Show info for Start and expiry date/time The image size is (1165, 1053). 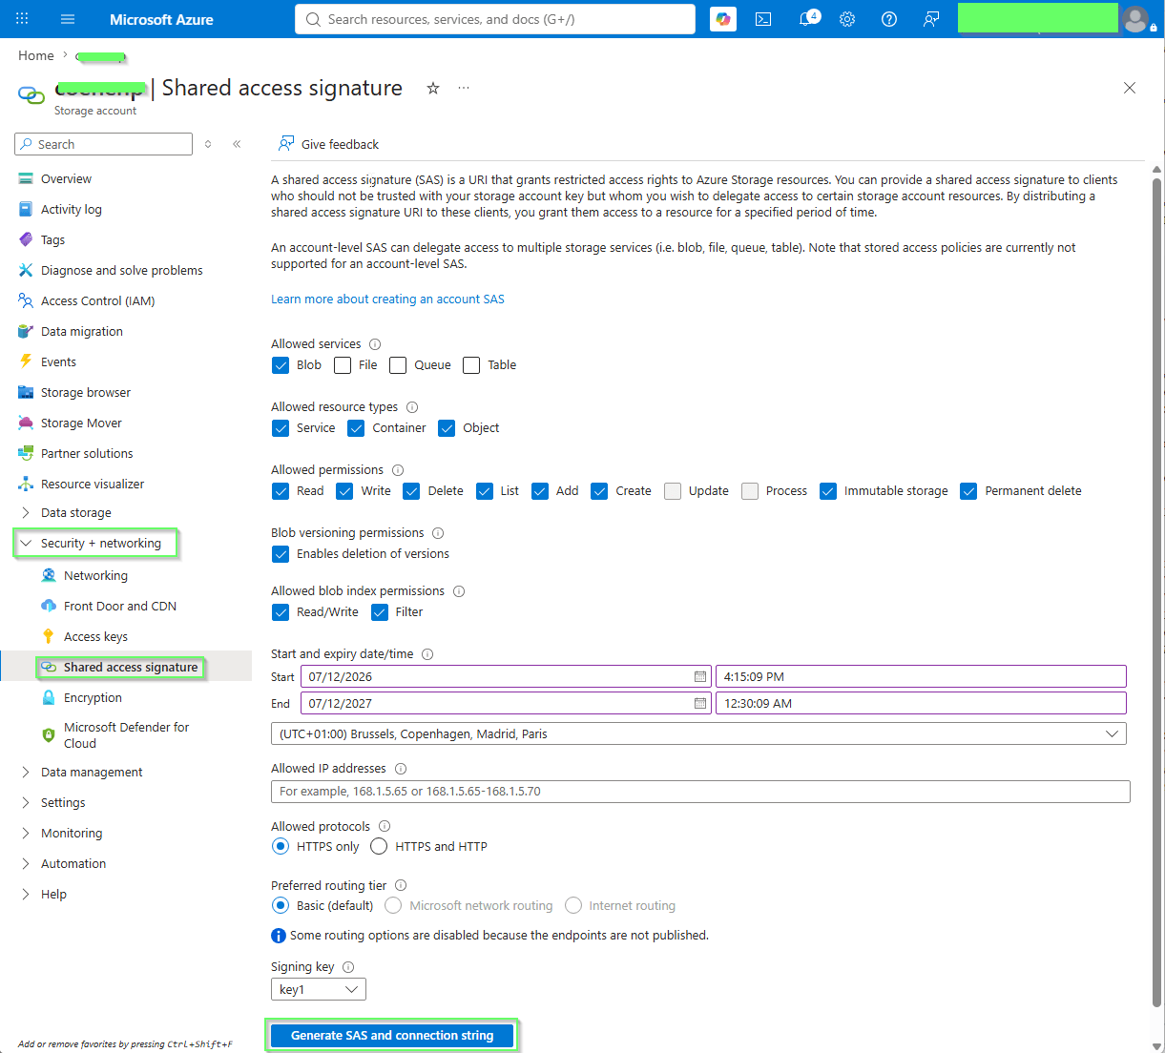(427, 654)
